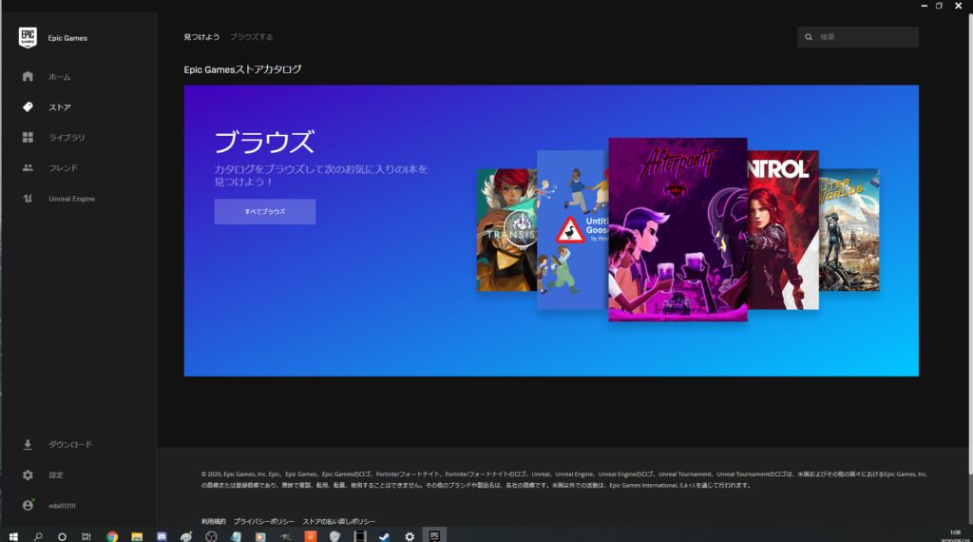Click Epic Games Launcher taskbar icon
The width and height of the screenshot is (973, 542).
[434, 536]
